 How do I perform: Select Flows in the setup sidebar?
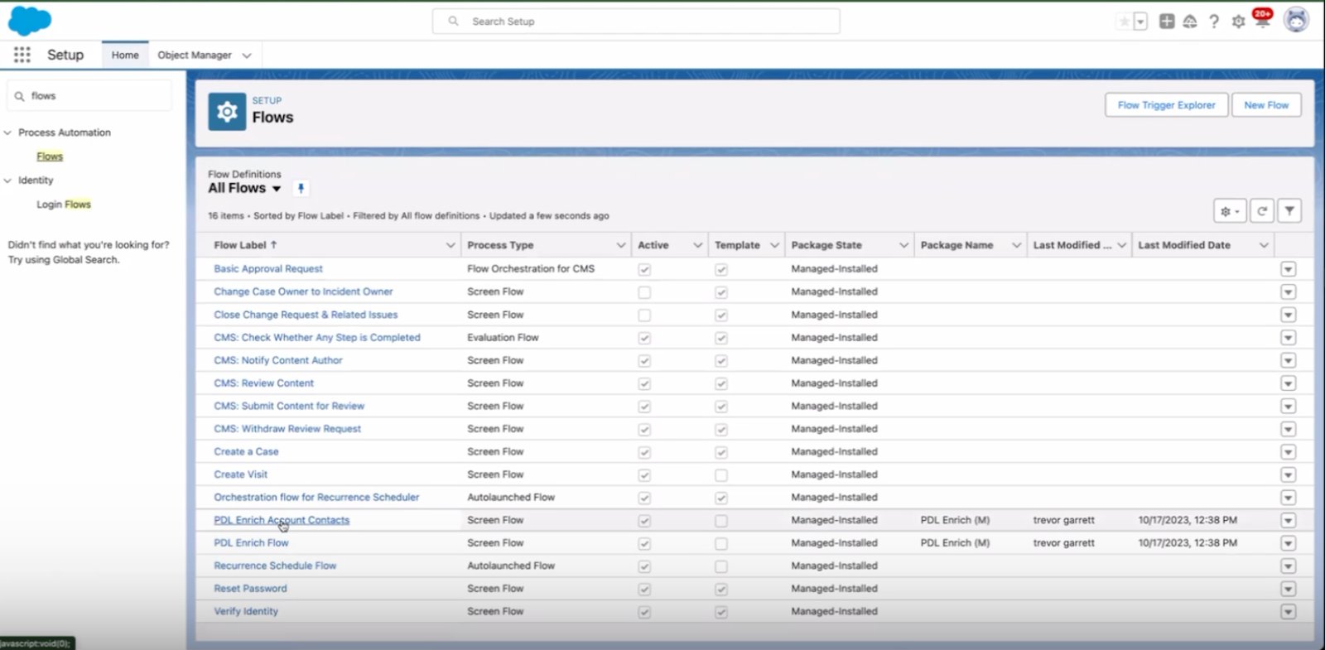[50, 156]
